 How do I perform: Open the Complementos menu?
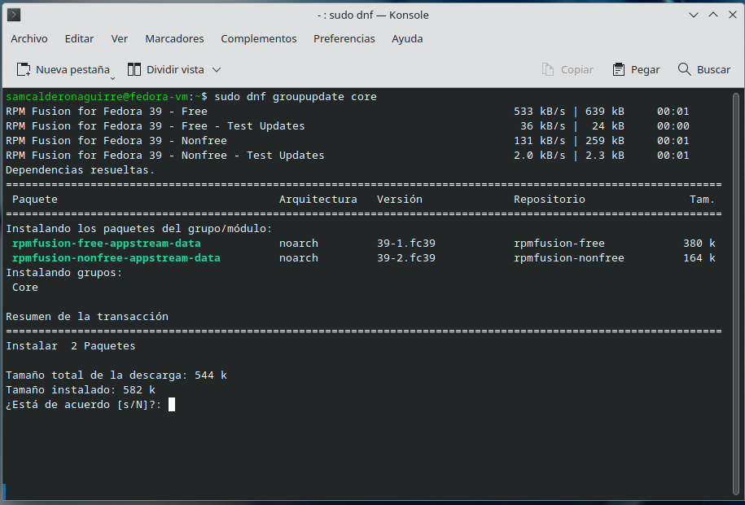pyautogui.click(x=259, y=38)
